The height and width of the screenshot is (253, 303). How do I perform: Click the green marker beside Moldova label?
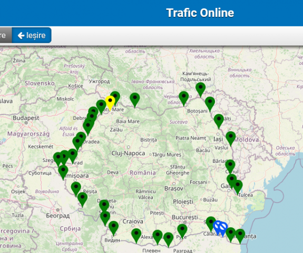pos(231,139)
